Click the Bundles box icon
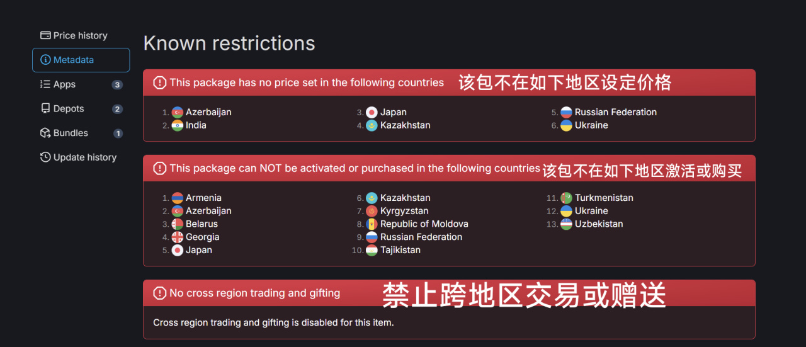 pos(45,133)
